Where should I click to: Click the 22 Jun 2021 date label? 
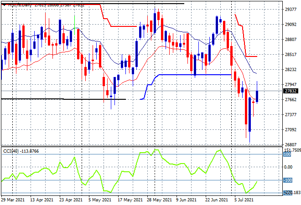click(217, 200)
